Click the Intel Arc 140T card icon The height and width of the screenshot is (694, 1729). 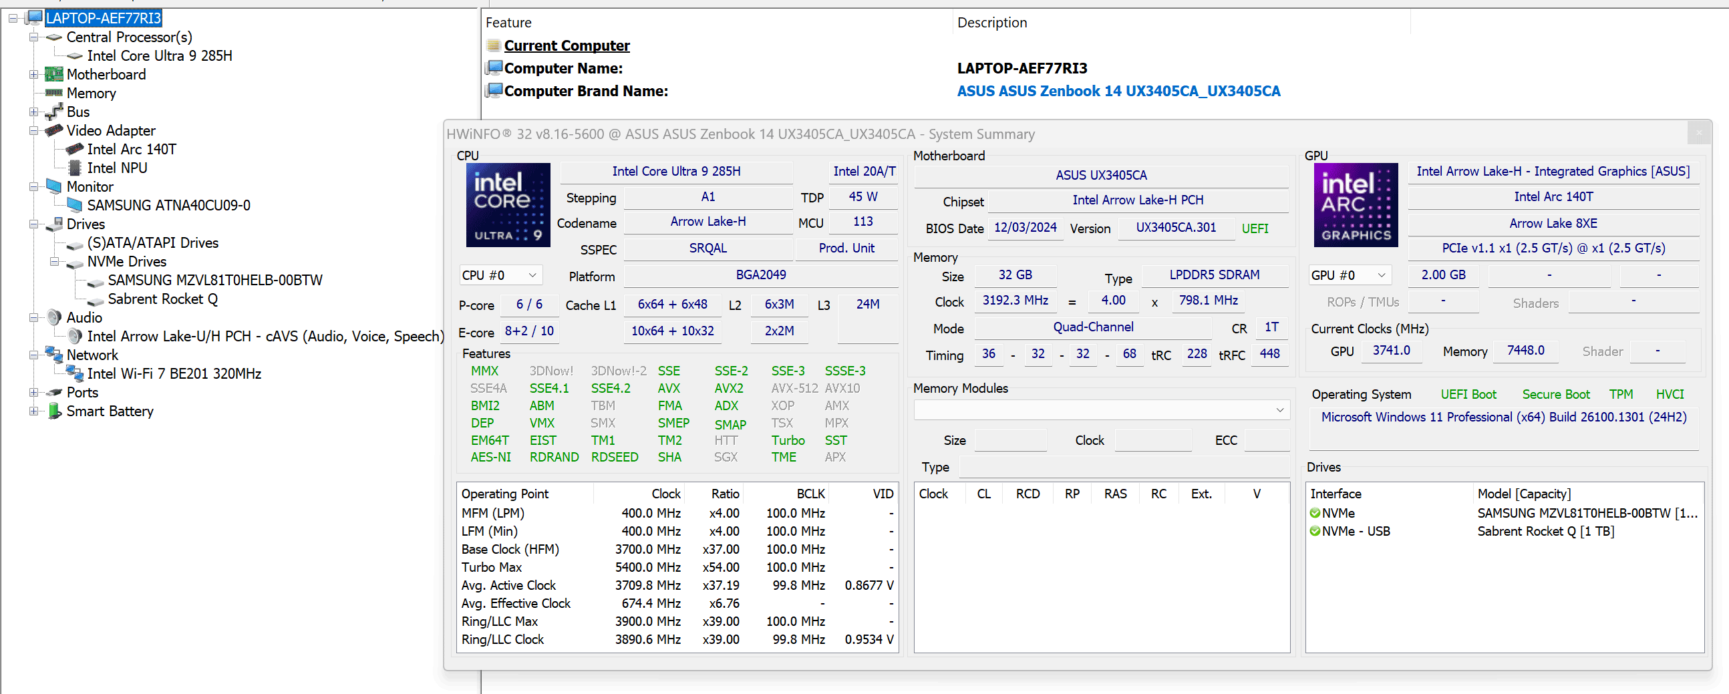coord(75,149)
